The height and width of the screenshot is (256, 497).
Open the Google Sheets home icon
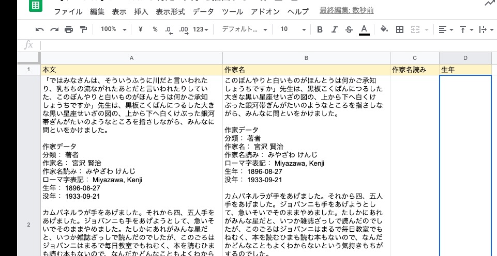click(36, 5)
